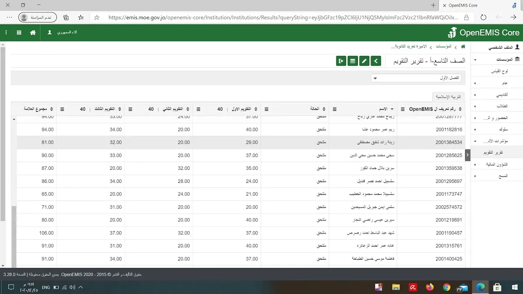Open Chrome from the taskbar
The width and height of the screenshot is (523, 294).
[x=446, y=287]
